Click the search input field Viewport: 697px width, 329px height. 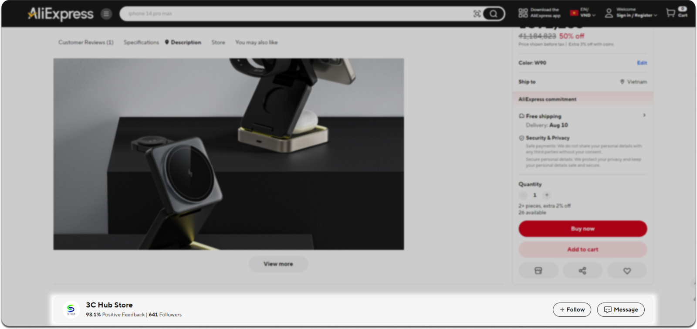pyautogui.click(x=296, y=14)
